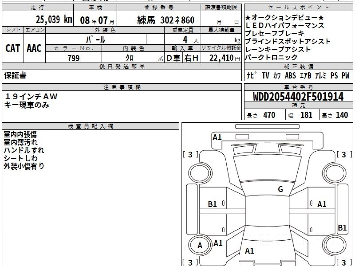The image size is (355, 266).
Task: Select the TV equipment item
Action: 265,76
